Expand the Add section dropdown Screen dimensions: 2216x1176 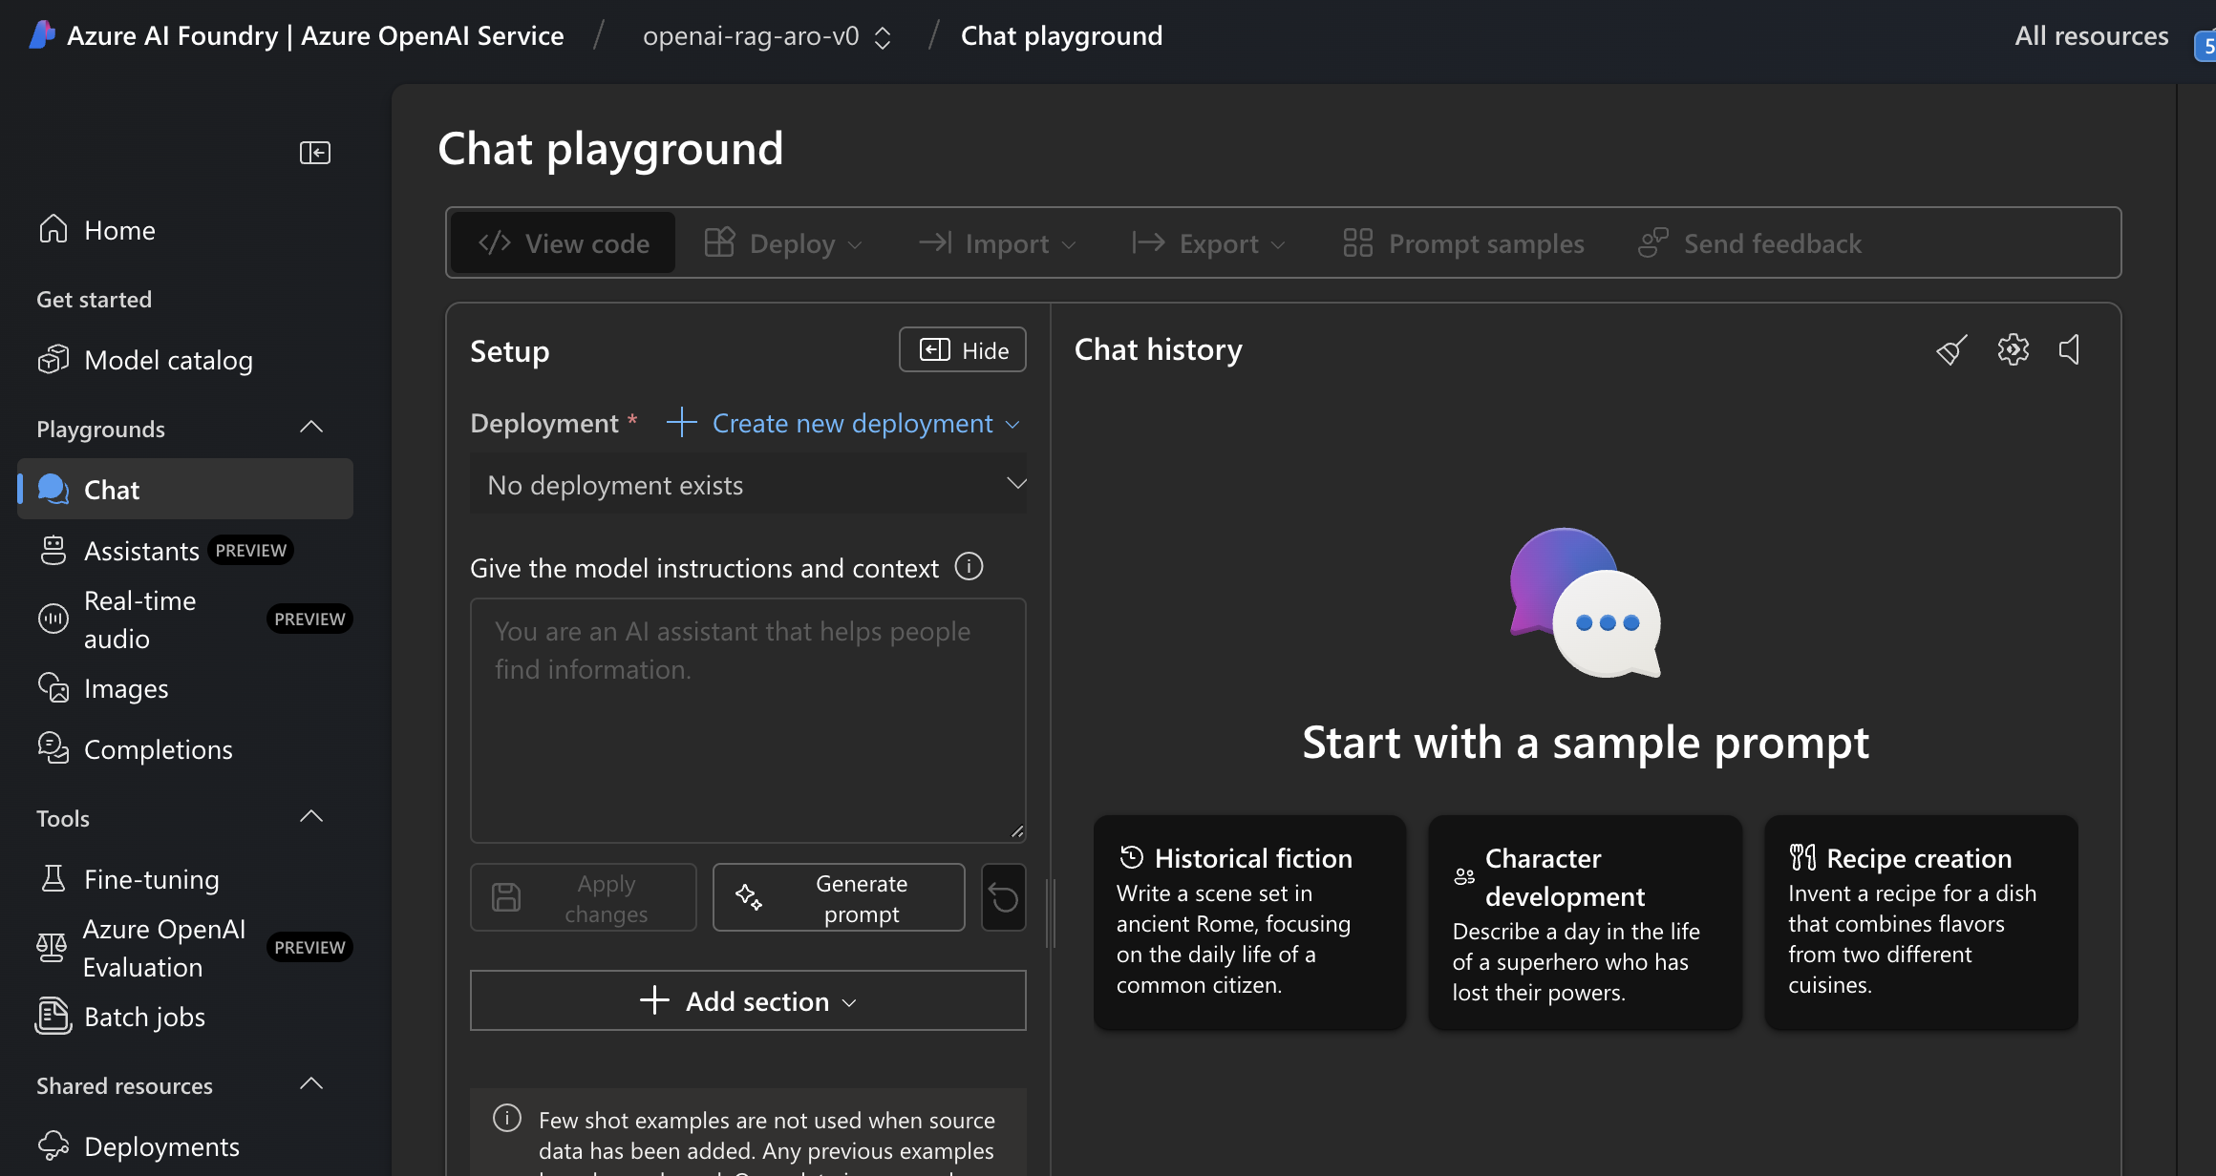click(748, 1000)
